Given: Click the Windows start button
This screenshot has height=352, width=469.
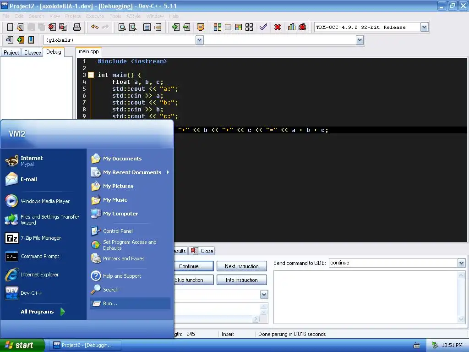Looking at the screenshot, I should tap(22, 345).
